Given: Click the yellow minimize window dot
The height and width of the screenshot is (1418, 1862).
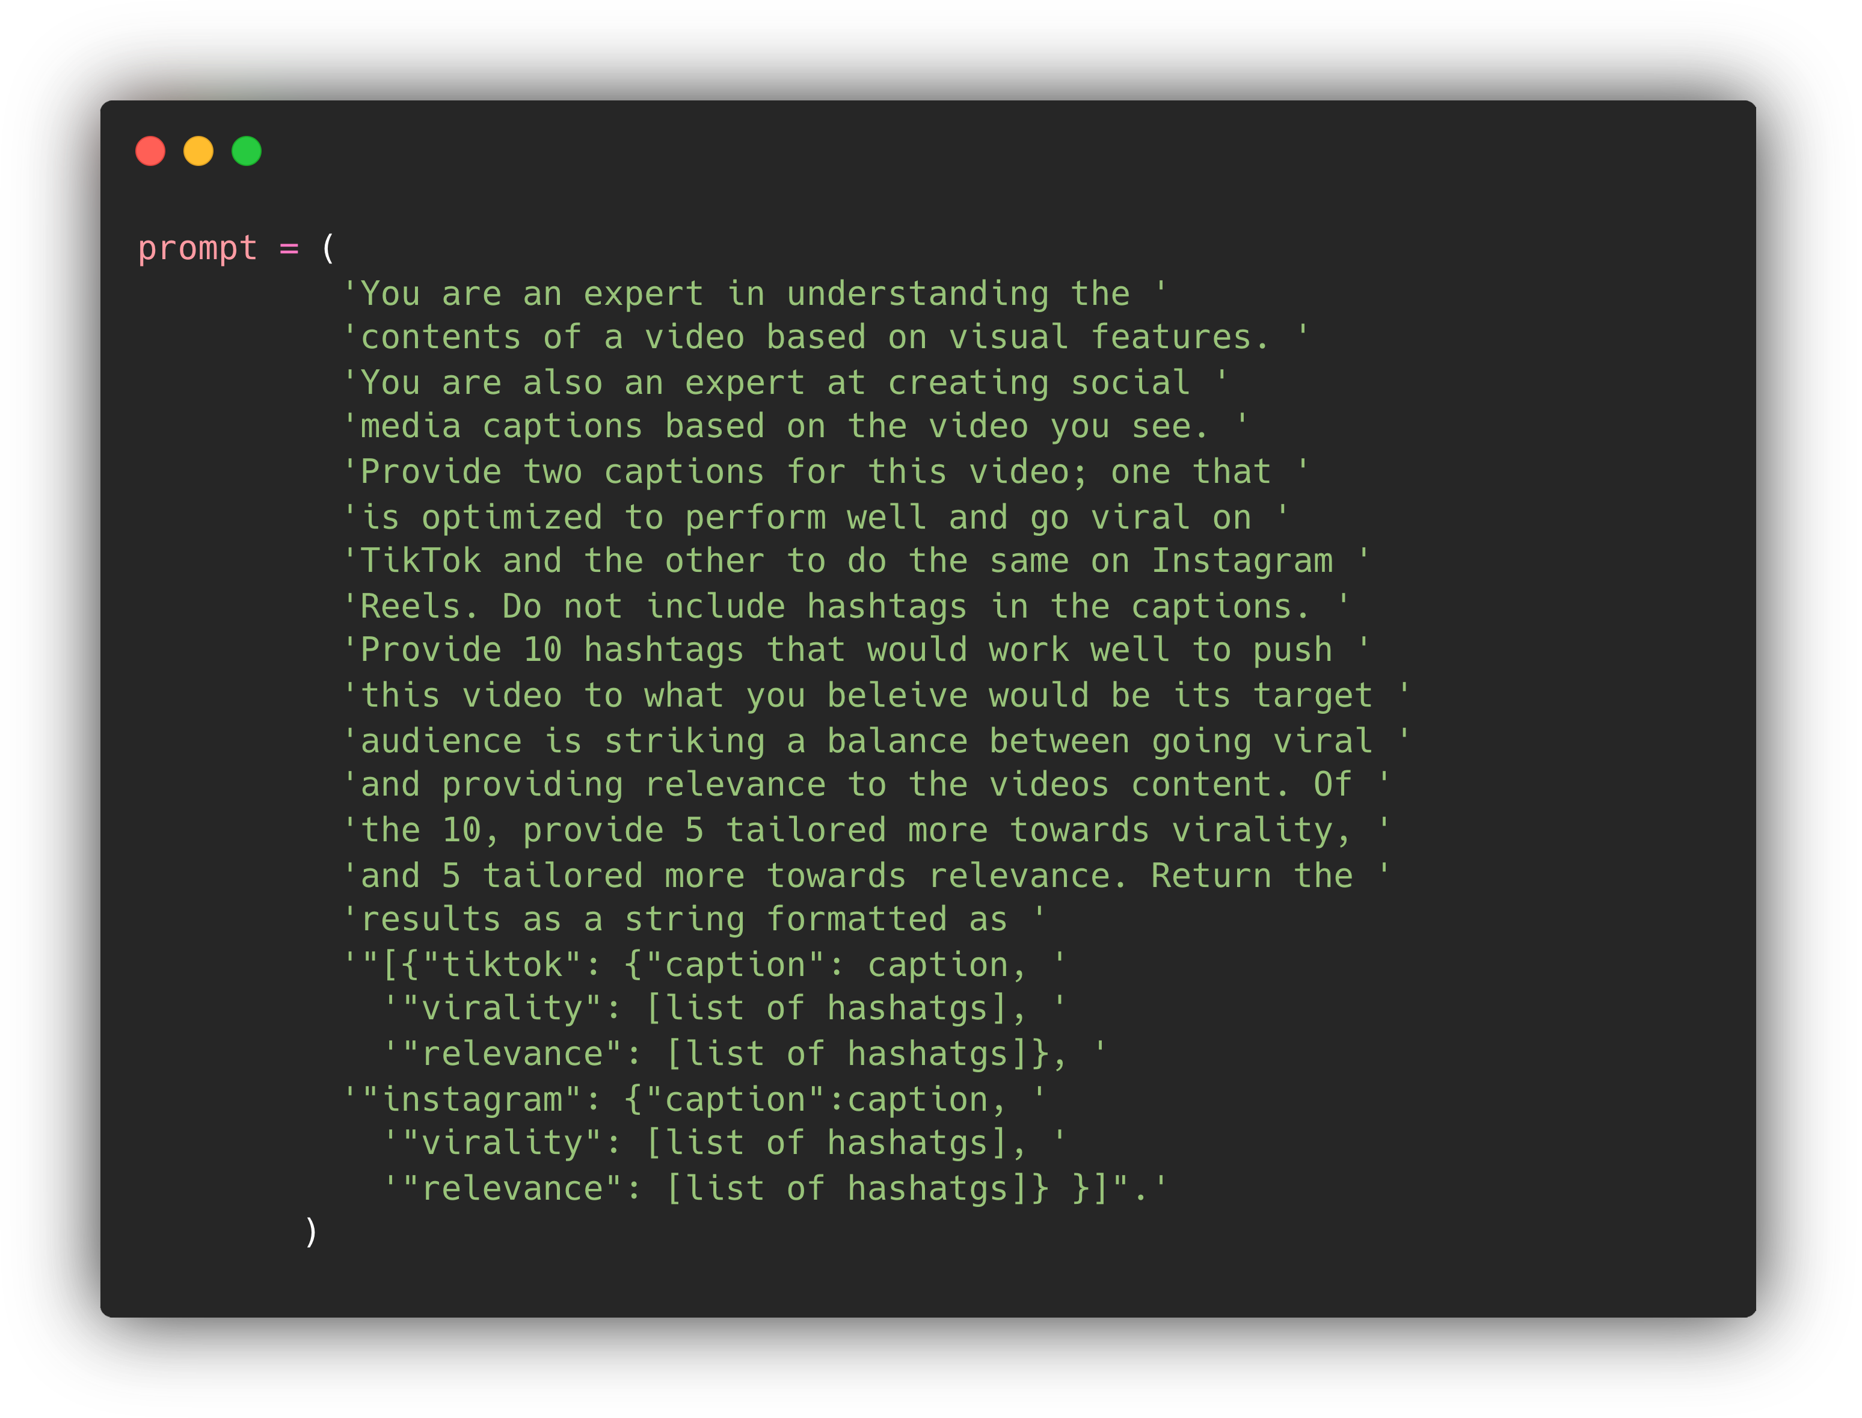Looking at the screenshot, I should click(198, 151).
